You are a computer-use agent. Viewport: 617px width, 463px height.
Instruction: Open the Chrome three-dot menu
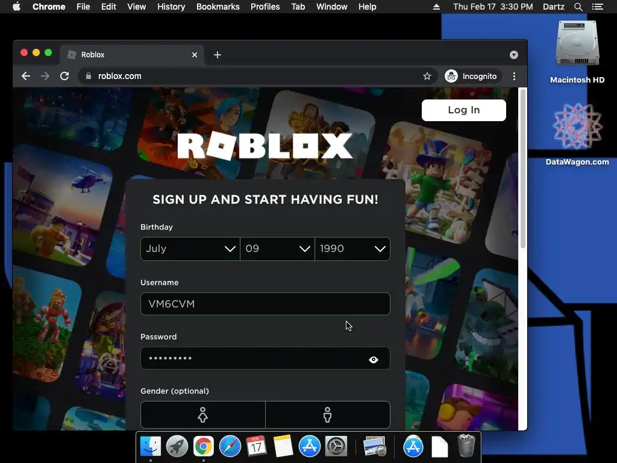point(514,76)
